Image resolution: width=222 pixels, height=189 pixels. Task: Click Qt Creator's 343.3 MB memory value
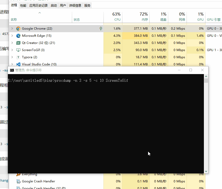(x=141, y=43)
